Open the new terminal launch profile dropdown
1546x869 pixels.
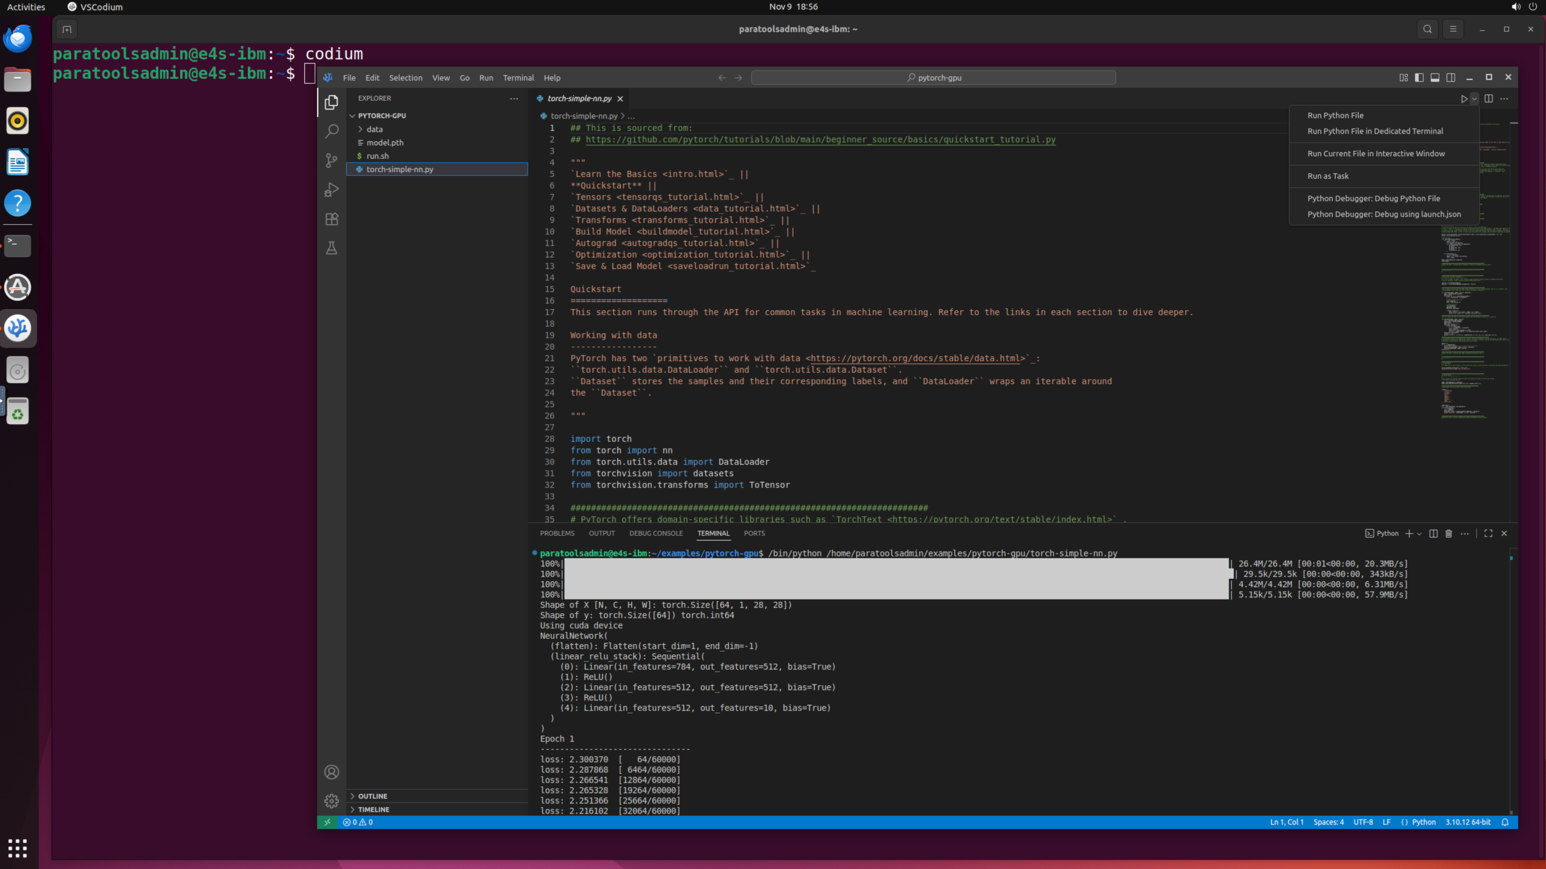pos(1419,534)
